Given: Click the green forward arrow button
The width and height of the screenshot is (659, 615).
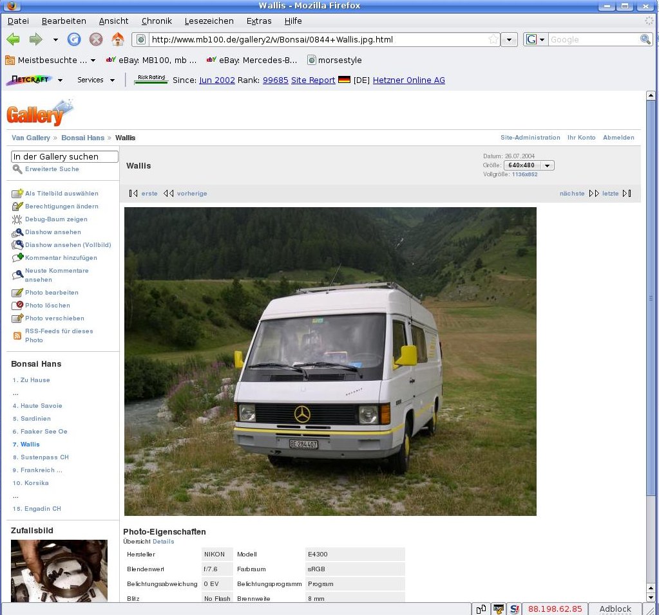Looking at the screenshot, I should click(35, 39).
